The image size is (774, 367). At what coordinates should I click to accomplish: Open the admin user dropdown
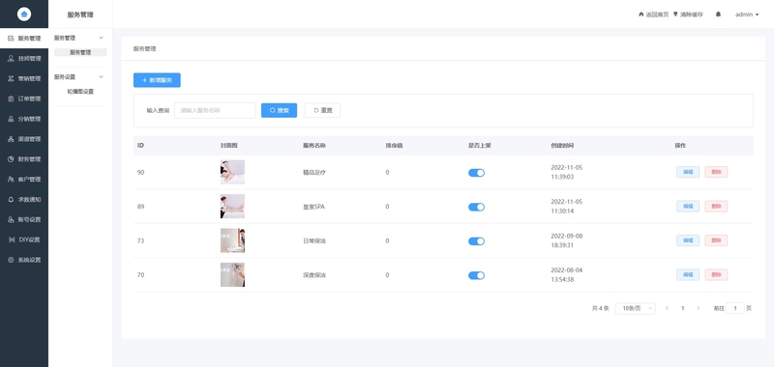tap(747, 14)
